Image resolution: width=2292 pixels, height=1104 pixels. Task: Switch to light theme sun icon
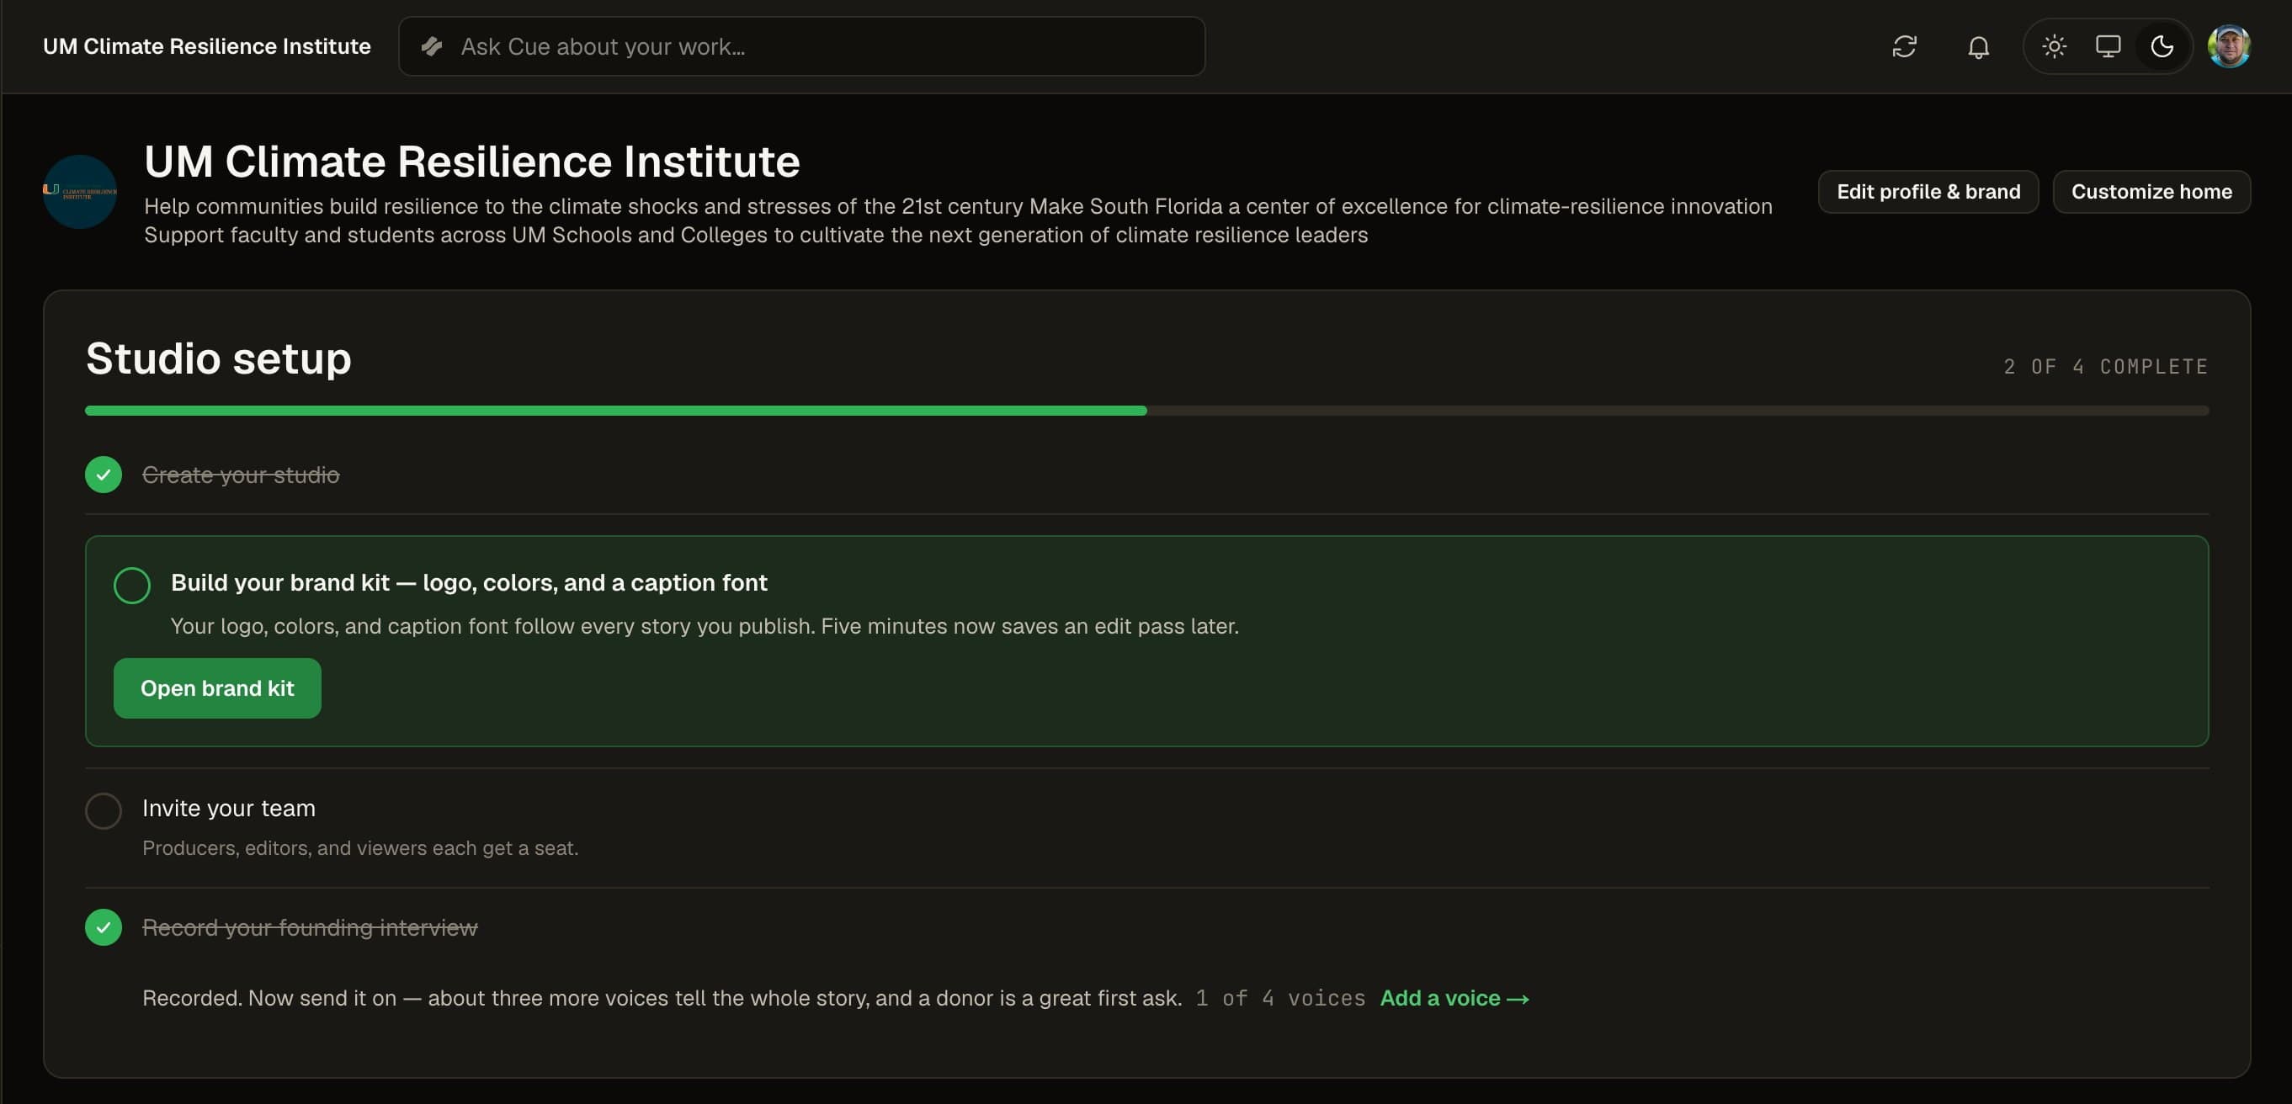(2054, 46)
